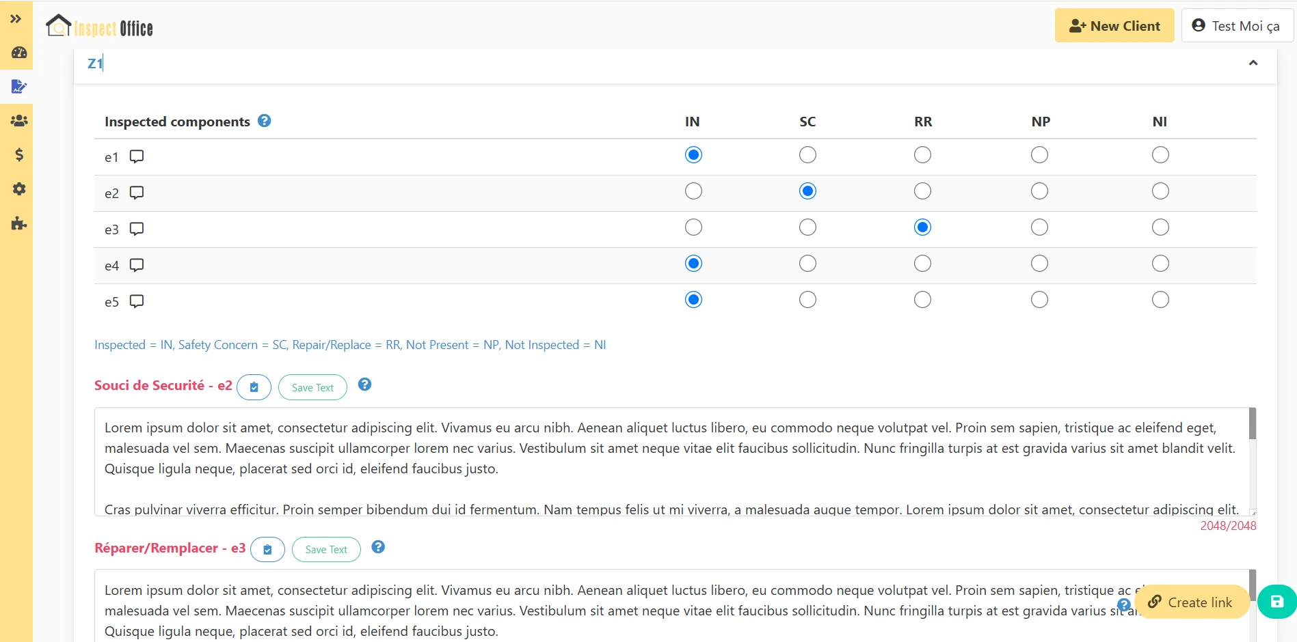Open the dashboard gauge icon in sidebar
This screenshot has height=642, width=1297.
[x=19, y=53]
